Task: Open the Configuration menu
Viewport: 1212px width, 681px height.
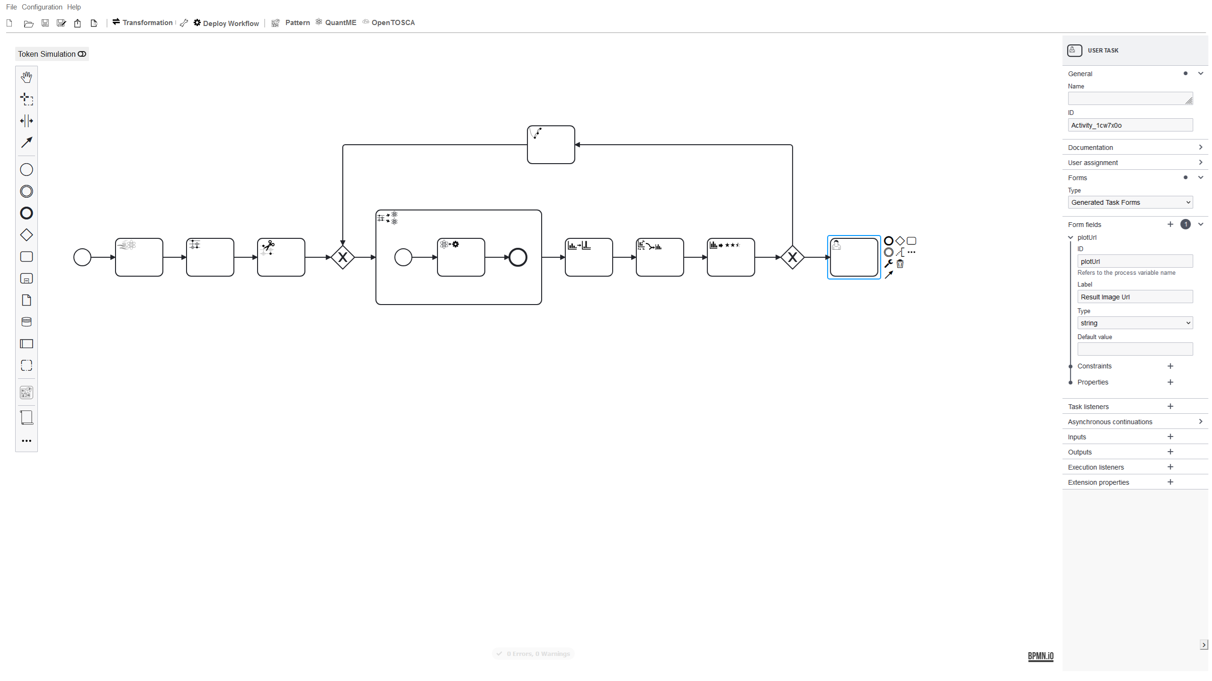Action: [x=42, y=7]
